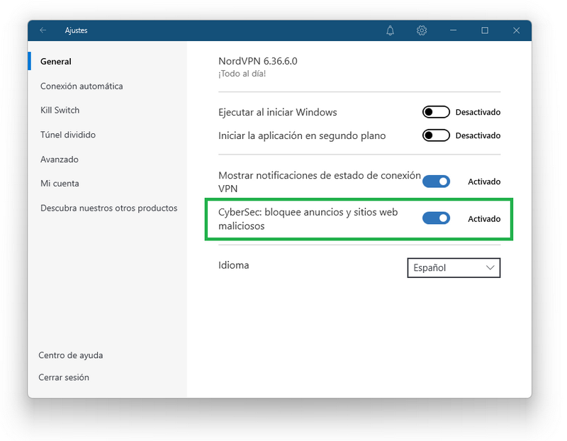567x441 pixels.
Task: Open the Idioma language dropdown
Action: click(454, 268)
